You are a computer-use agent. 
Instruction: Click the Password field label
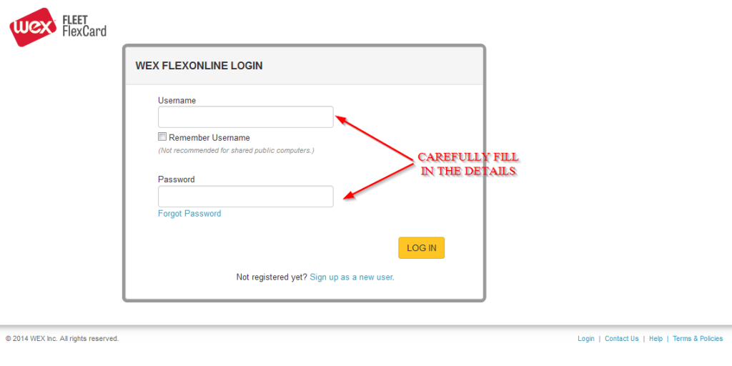click(x=176, y=179)
